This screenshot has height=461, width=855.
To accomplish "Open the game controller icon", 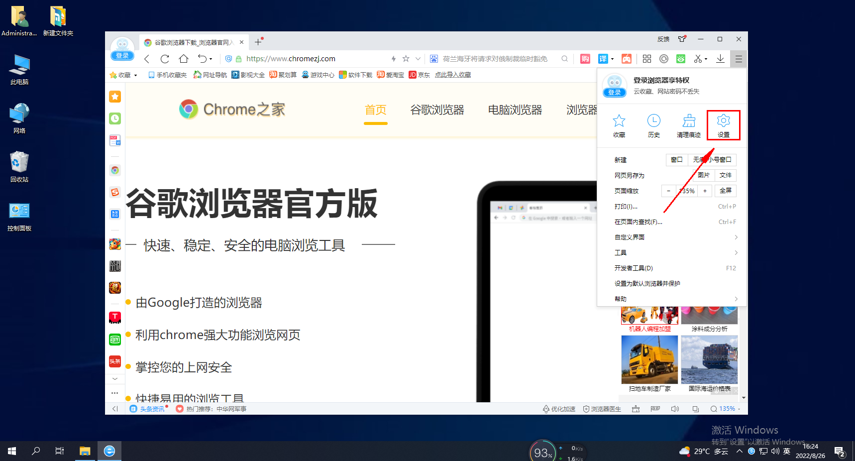I will (627, 59).
